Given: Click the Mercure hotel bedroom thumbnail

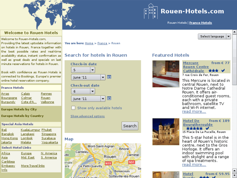Looking at the screenshot, I should click(x=166, y=74).
